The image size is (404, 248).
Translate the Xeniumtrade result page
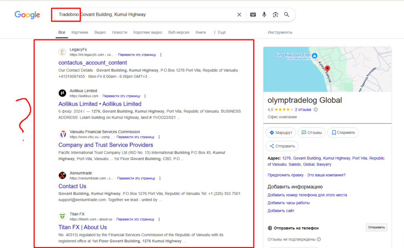click(x=136, y=178)
